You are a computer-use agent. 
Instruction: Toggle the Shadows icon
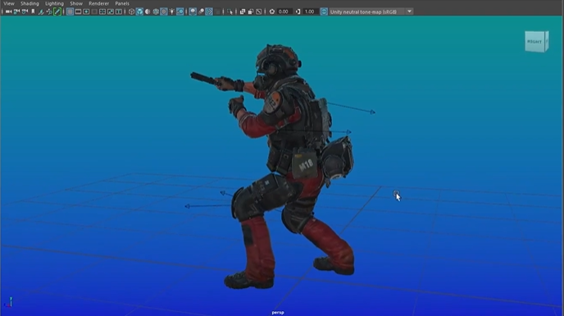click(180, 11)
